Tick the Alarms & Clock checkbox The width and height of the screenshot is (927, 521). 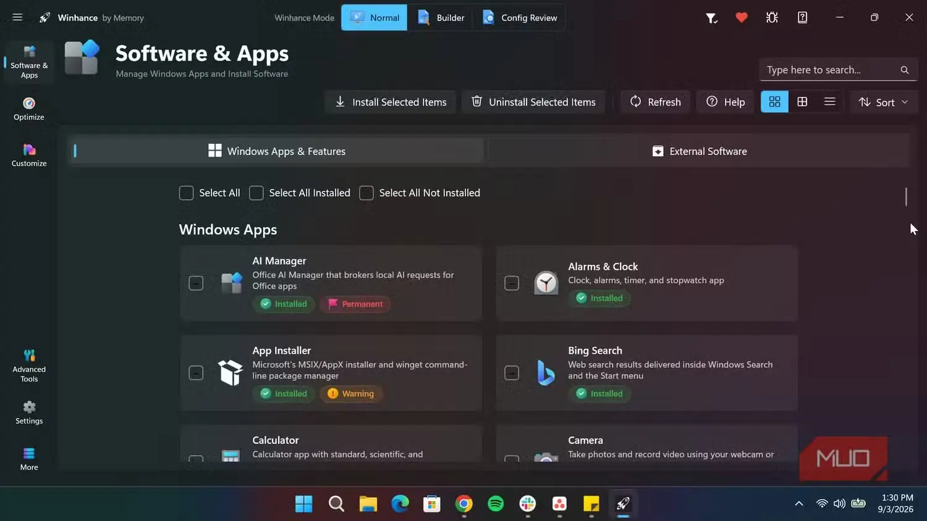(512, 283)
